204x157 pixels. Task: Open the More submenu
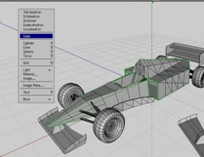(x=36, y=99)
